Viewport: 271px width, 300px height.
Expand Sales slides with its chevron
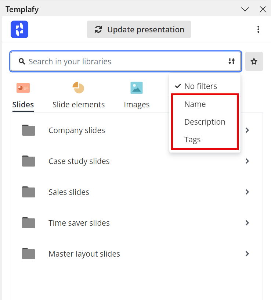[247, 192]
